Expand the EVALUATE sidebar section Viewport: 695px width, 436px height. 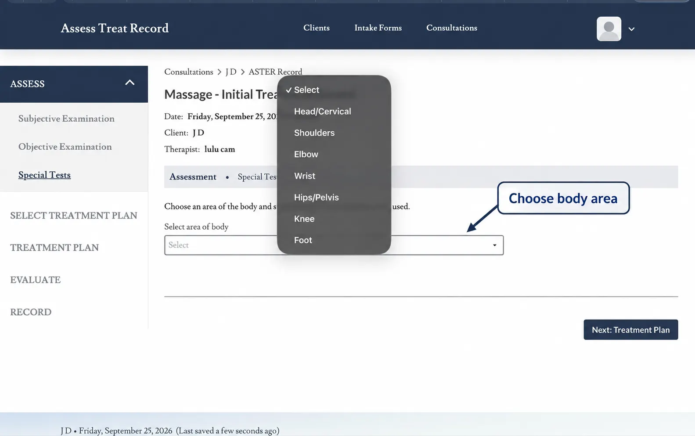coord(36,280)
